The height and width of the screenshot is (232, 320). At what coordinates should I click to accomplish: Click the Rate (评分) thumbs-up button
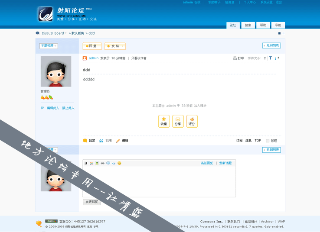192,121
